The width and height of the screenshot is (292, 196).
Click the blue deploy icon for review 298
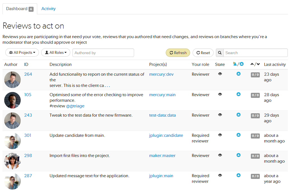[x=238, y=155]
